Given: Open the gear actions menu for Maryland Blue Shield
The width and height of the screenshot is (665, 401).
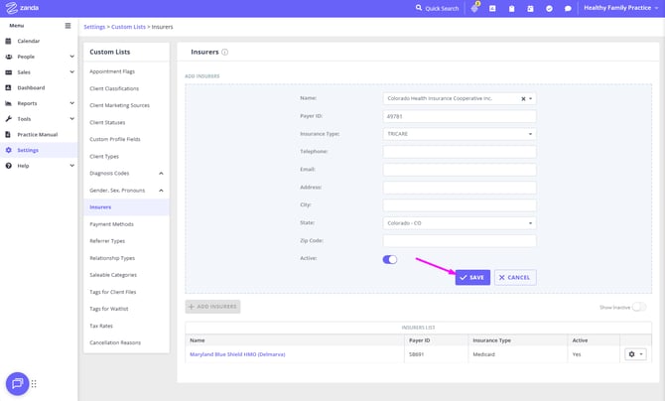Looking at the screenshot, I should (634, 353).
